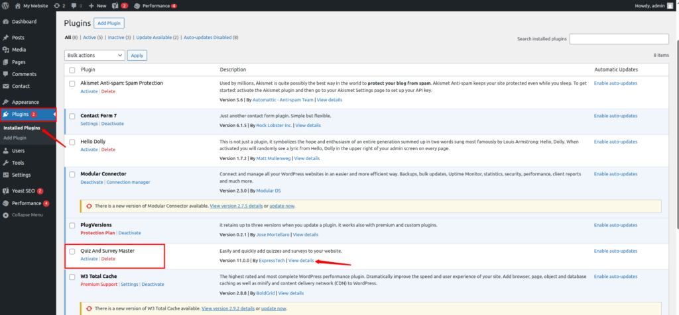
Task: View details for Quiz And Survey Master
Action: pos(301,261)
